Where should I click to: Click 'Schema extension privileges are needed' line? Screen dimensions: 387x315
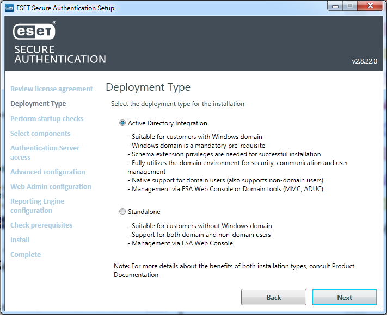click(224, 154)
